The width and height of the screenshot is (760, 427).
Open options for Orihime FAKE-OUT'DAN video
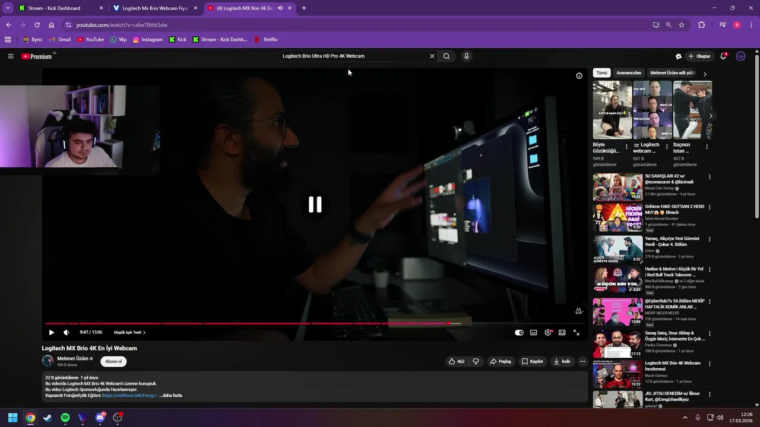click(x=710, y=207)
